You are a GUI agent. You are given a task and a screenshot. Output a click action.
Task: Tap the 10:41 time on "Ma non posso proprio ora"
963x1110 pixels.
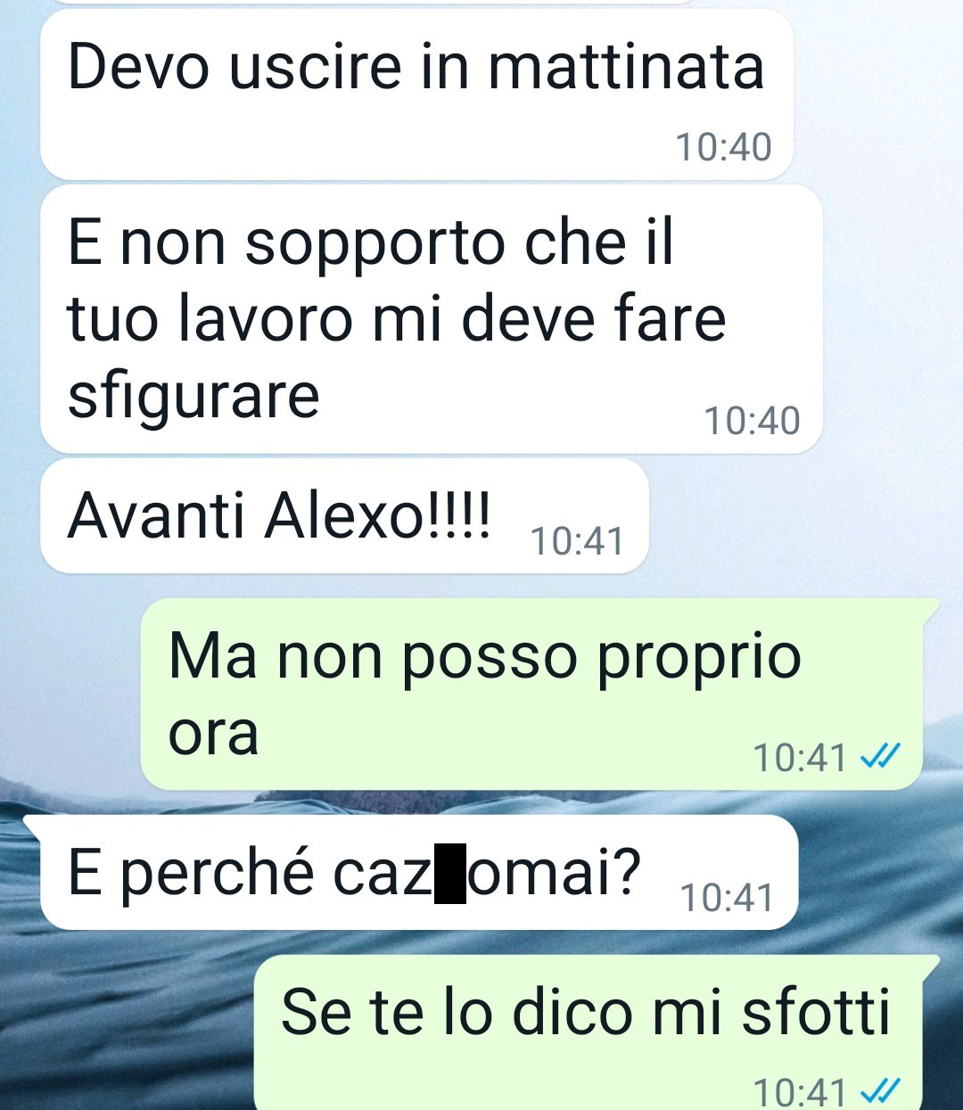(x=800, y=758)
